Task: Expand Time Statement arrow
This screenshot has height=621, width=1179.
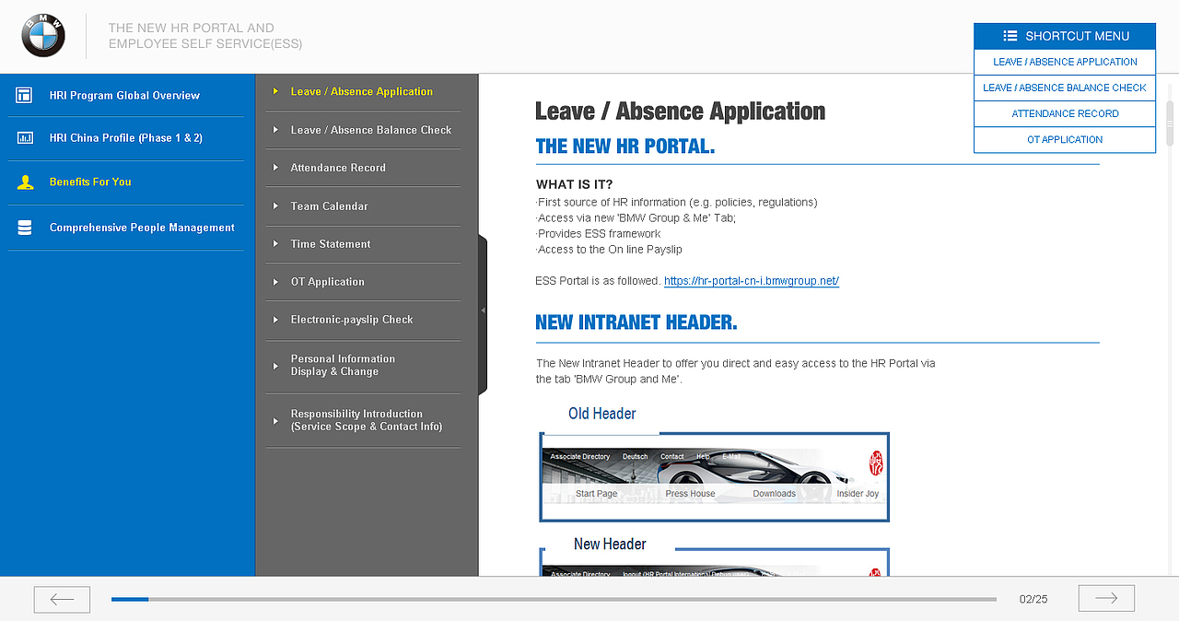Action: [275, 244]
